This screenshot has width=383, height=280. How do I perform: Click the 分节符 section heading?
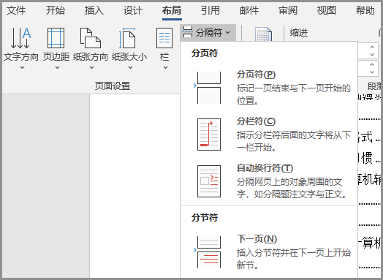(x=205, y=217)
